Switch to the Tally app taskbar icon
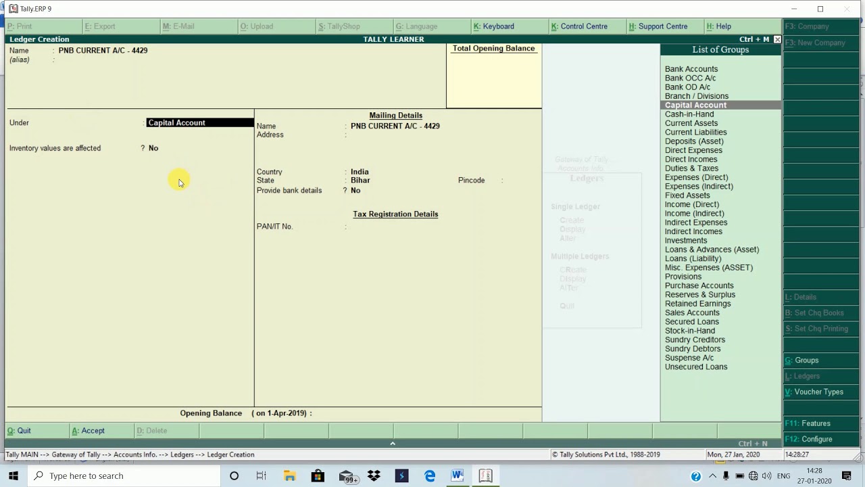 pyautogui.click(x=485, y=476)
